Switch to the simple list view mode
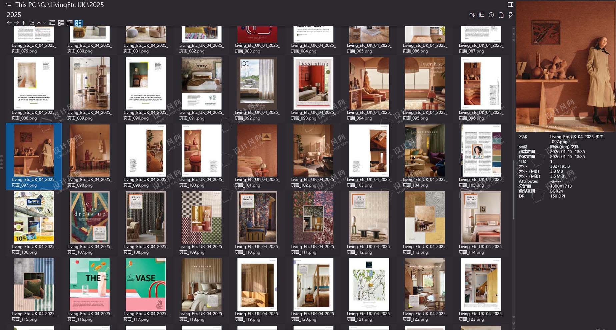The width and height of the screenshot is (616, 330). pyautogui.click(x=52, y=23)
